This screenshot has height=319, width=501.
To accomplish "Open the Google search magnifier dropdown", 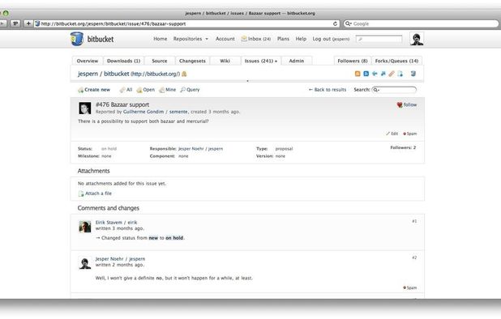I will tap(349, 23).
